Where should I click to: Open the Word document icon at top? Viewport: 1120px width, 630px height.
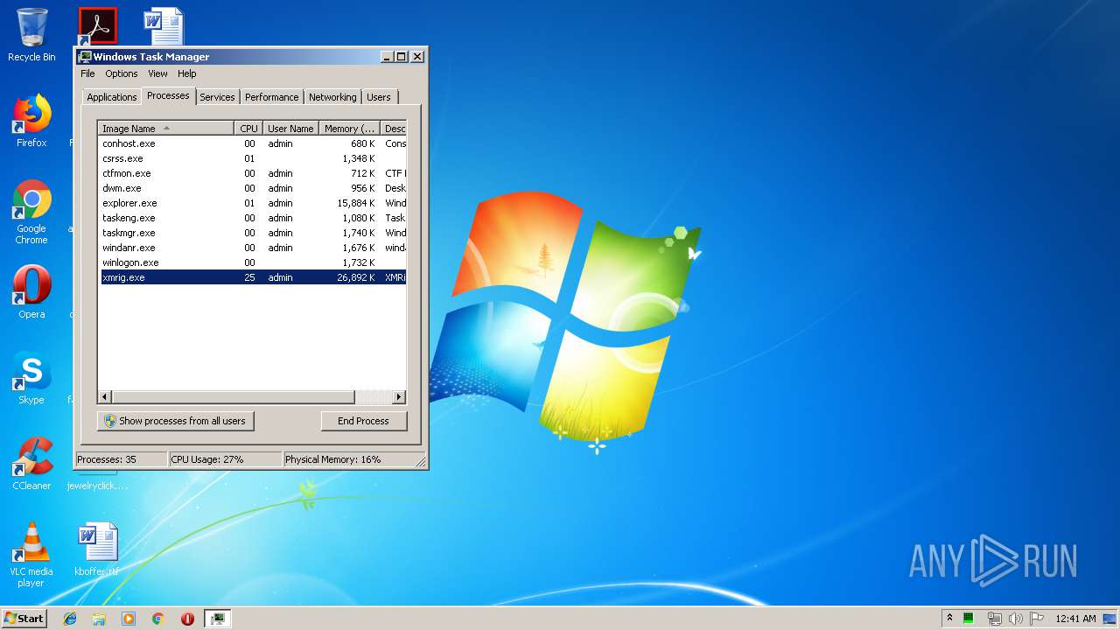point(164,26)
